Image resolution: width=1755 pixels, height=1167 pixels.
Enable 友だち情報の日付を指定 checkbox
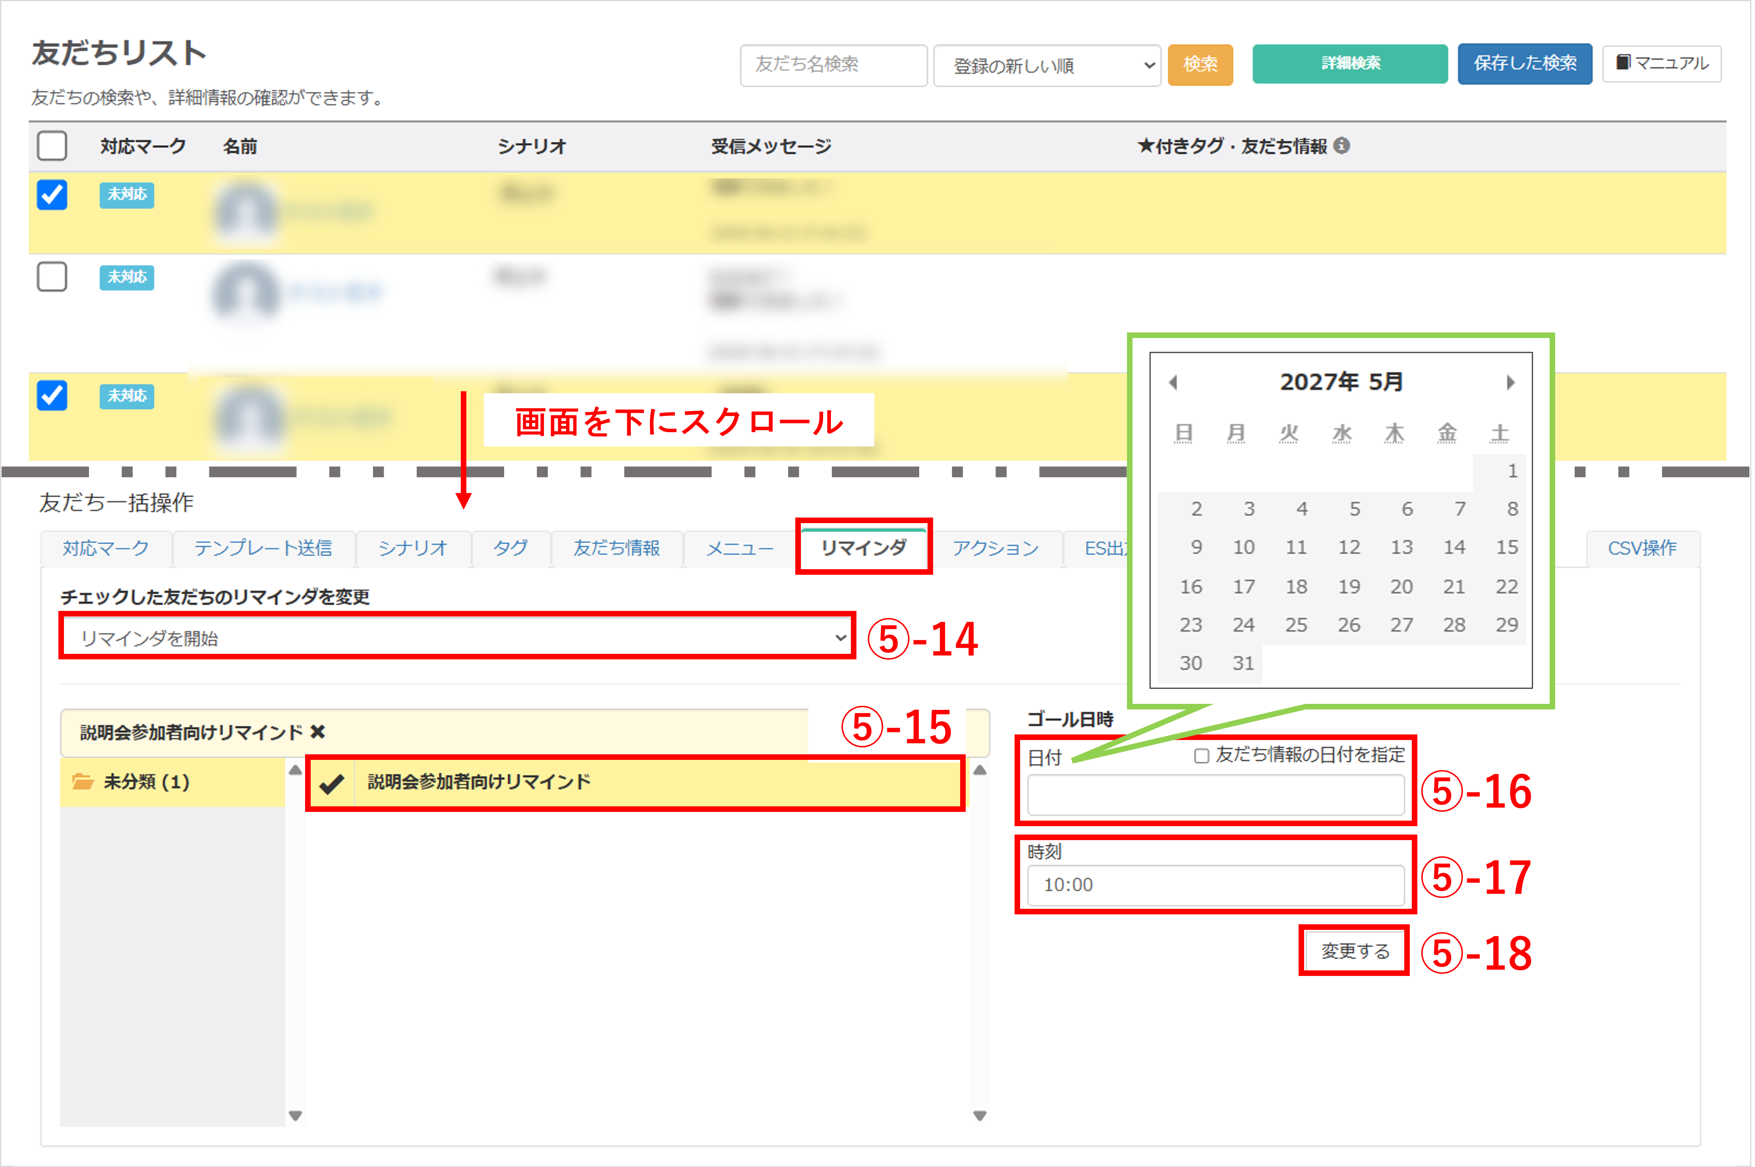1201,756
